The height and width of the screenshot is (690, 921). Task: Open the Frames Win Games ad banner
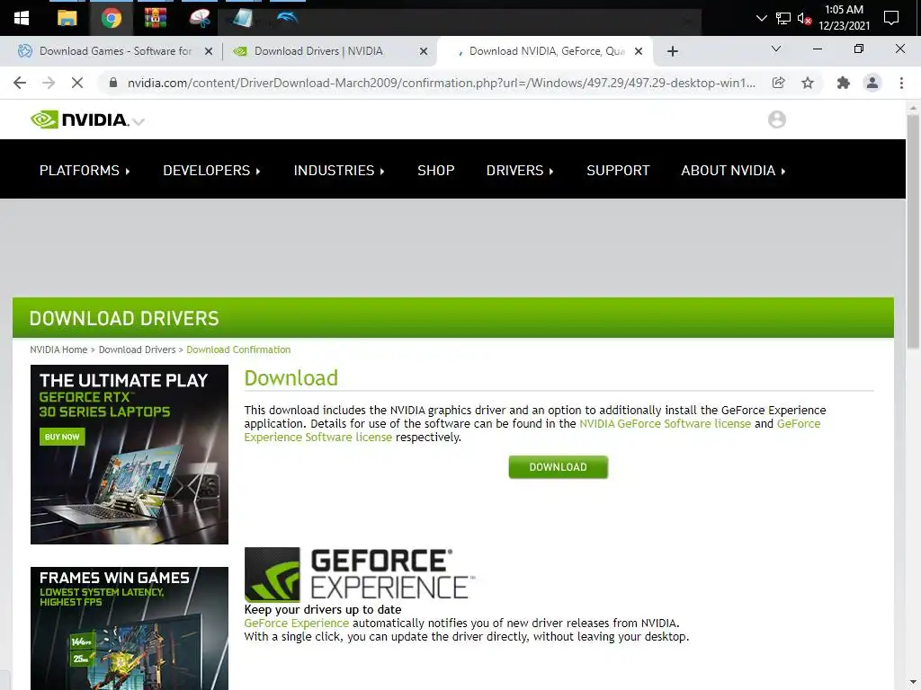click(x=130, y=628)
